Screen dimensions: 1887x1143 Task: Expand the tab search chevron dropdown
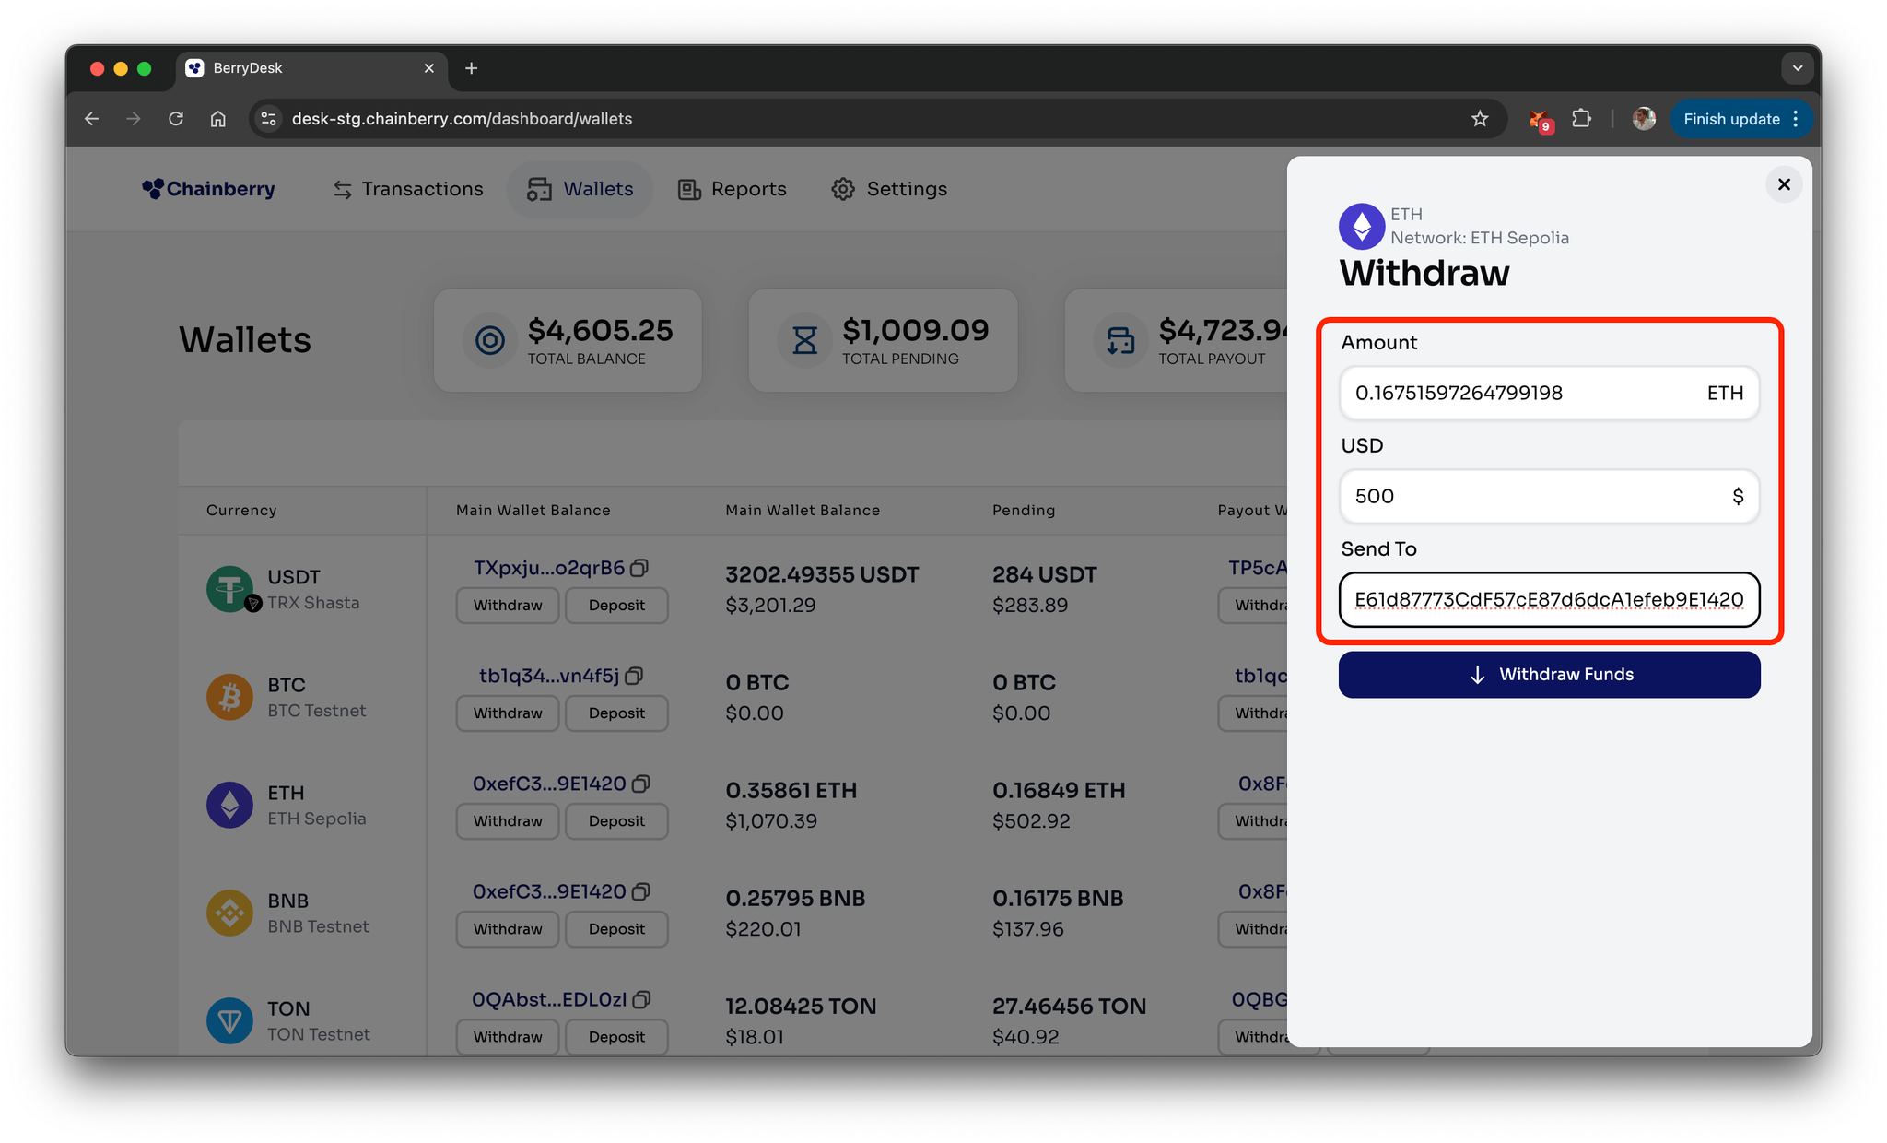point(1797,68)
